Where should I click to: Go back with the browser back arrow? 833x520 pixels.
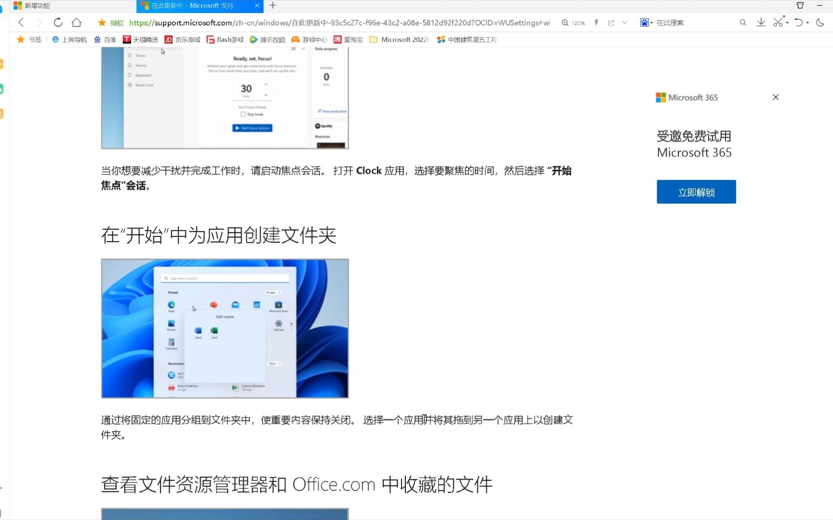tap(21, 22)
